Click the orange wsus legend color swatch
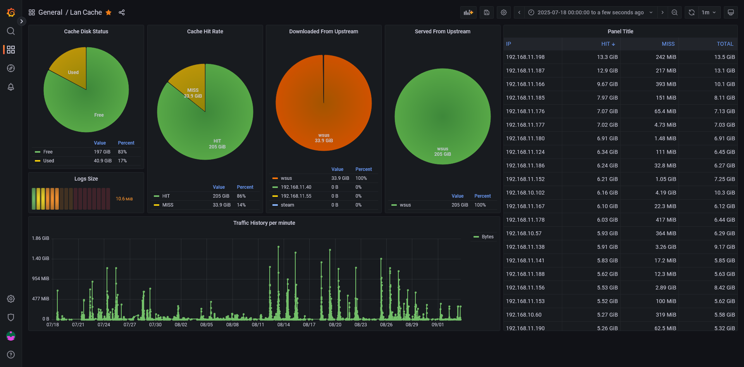Screen dimensions: 744x367 (275, 178)
